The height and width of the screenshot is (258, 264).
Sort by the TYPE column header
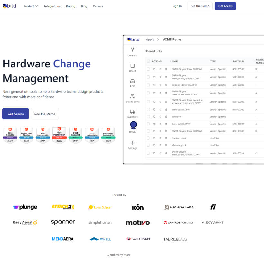213,61
